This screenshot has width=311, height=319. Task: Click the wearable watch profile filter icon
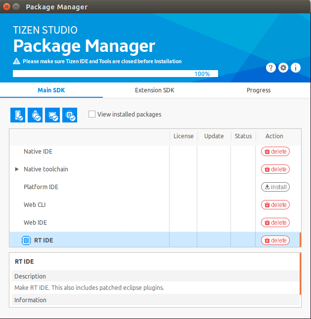pos(35,115)
